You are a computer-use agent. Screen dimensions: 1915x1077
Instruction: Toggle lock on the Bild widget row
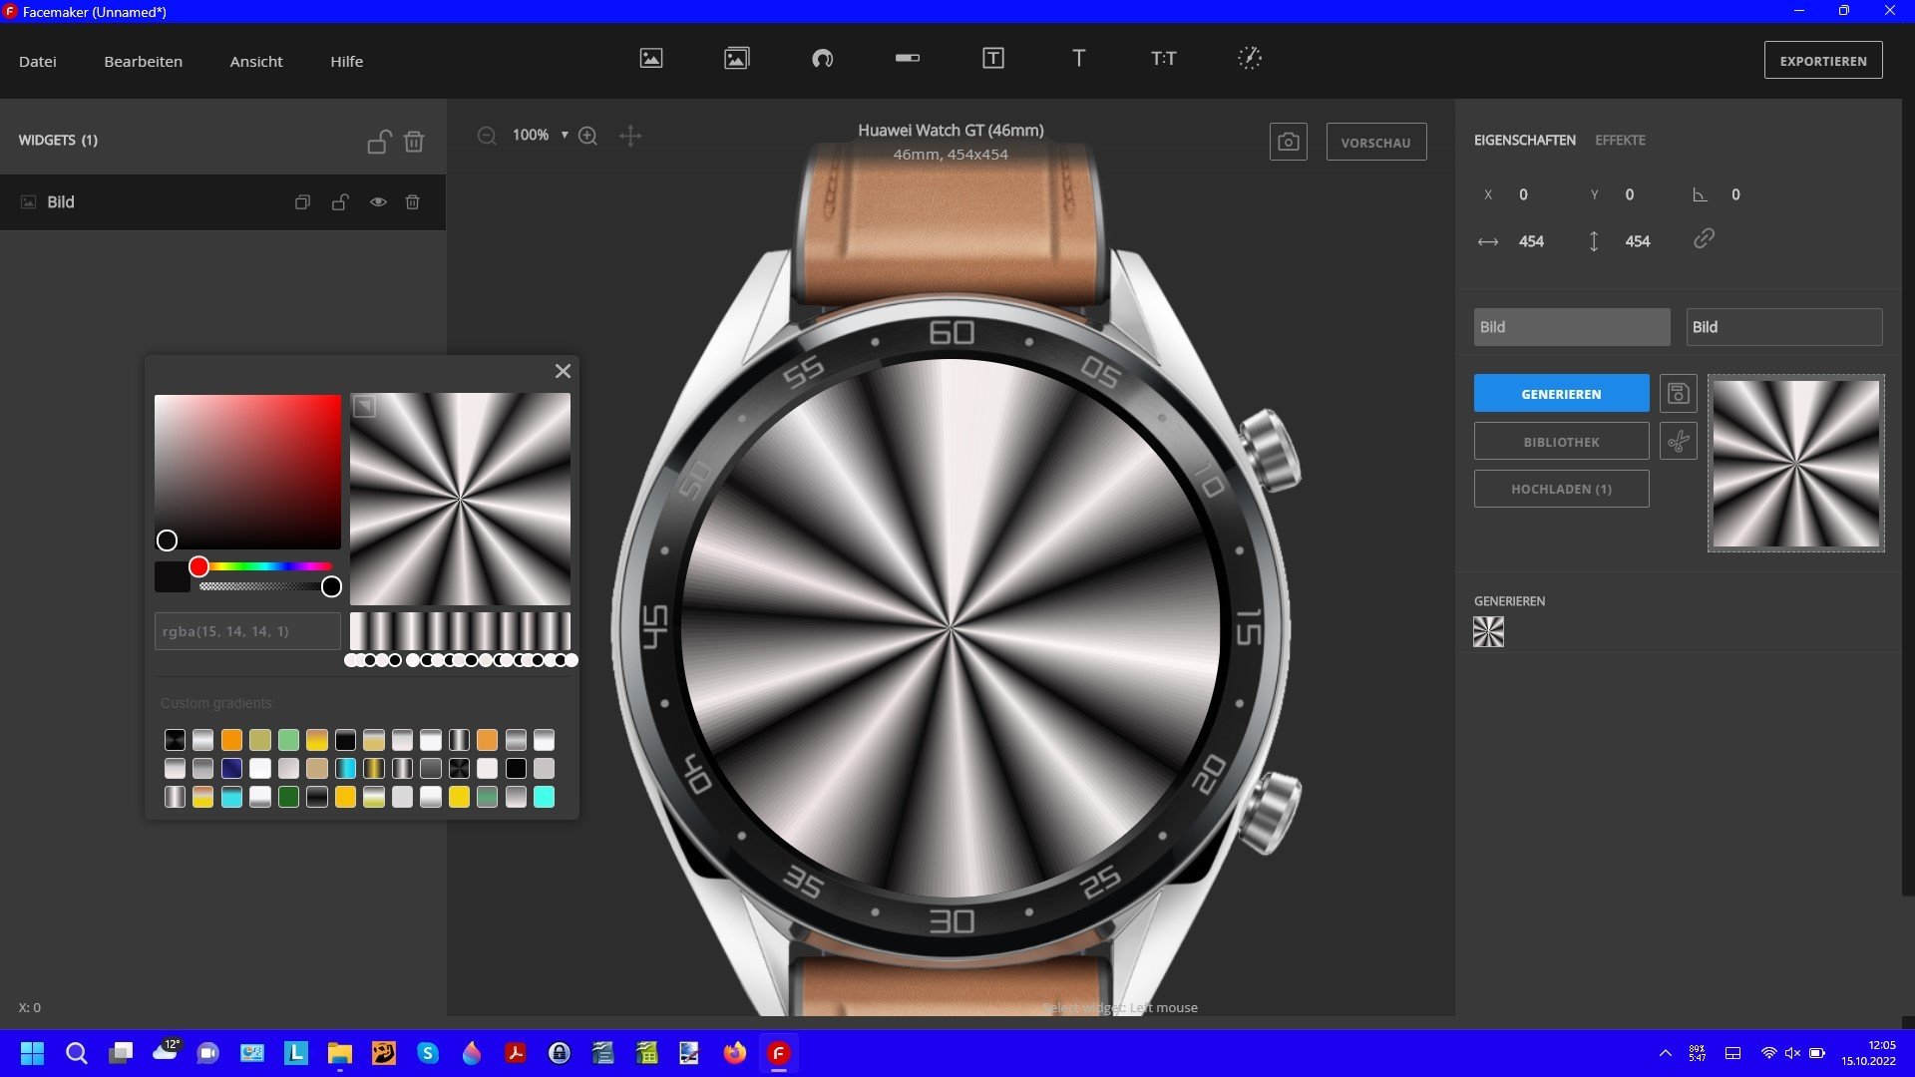[x=340, y=202]
